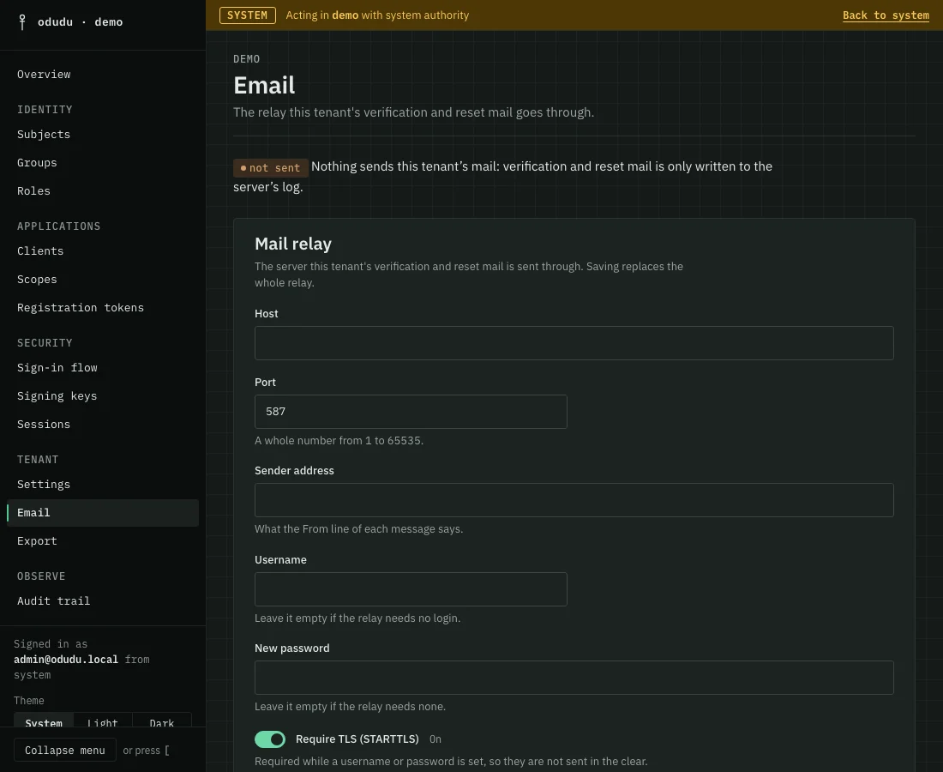
Task: Focus the Sender address field
Action: coord(574,501)
